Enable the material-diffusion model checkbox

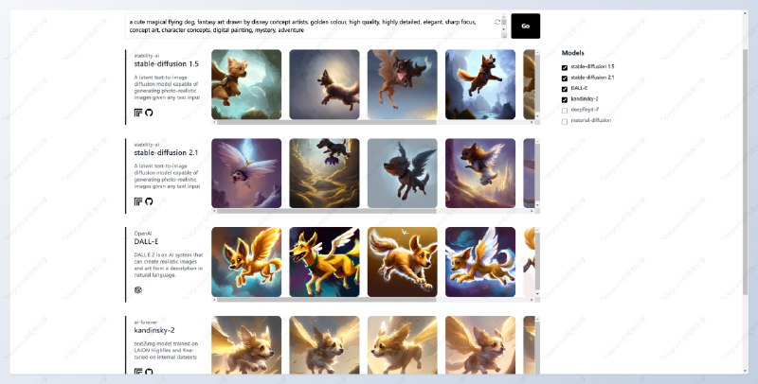point(565,121)
